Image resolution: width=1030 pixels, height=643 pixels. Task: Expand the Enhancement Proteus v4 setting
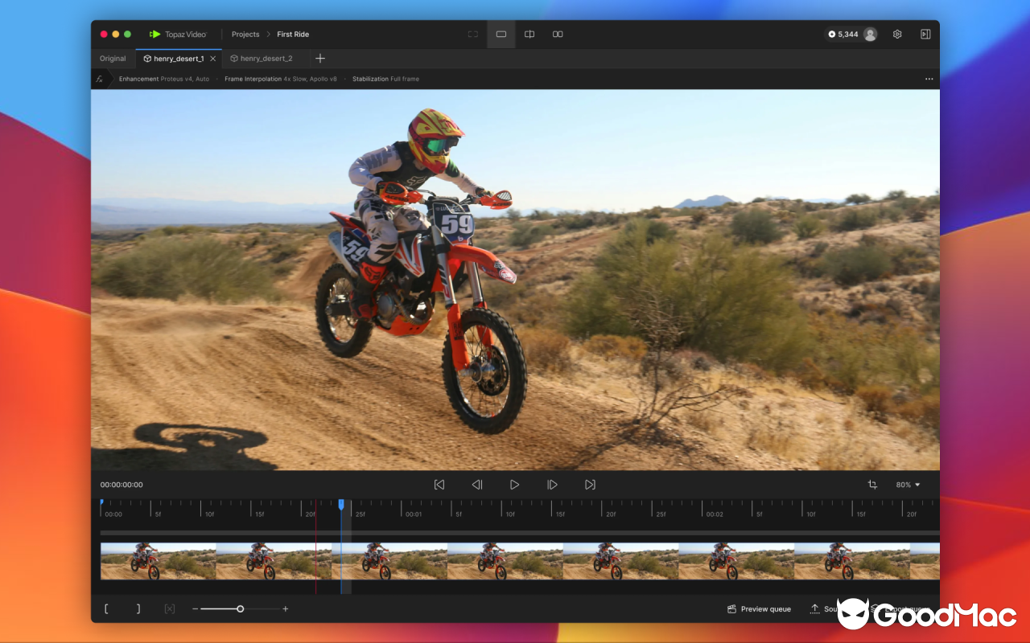pyautogui.click(x=163, y=79)
